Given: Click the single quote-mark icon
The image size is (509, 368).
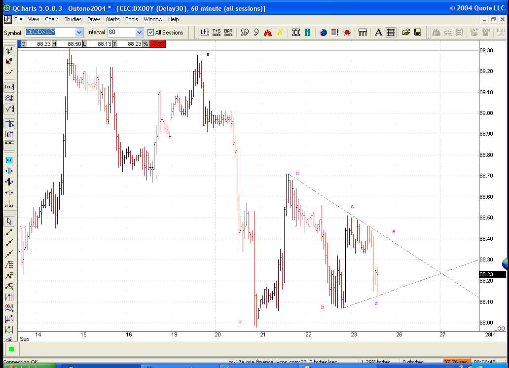Looking at the screenshot, I should [x=256, y=32].
